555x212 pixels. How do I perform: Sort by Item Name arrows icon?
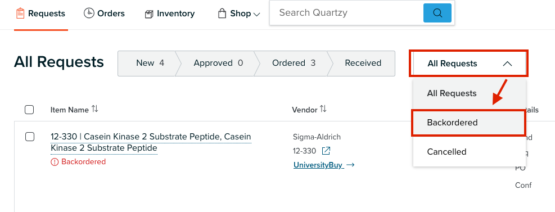pos(94,109)
